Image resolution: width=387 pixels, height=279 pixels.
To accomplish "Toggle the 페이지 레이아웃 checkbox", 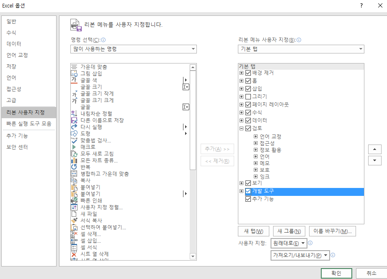I will pyautogui.click(x=248, y=104).
